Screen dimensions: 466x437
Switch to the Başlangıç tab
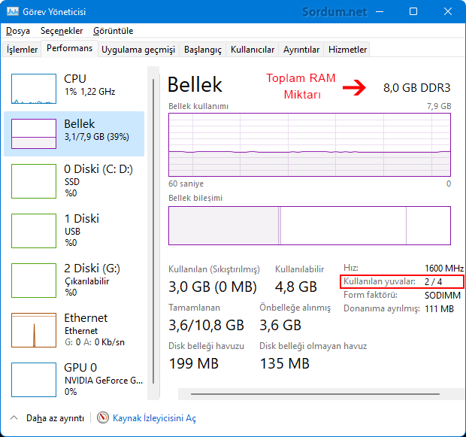(203, 50)
